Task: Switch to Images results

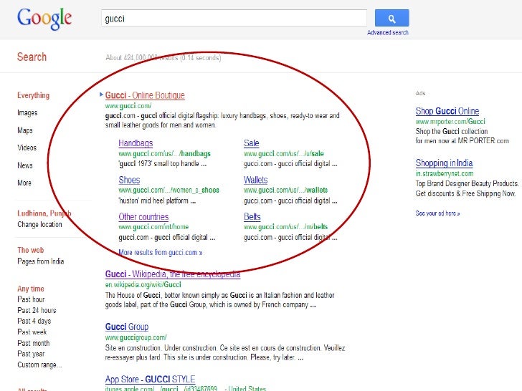Action: coord(27,112)
